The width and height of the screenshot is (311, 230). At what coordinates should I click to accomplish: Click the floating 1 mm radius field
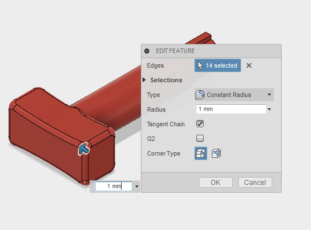[x=114, y=186]
